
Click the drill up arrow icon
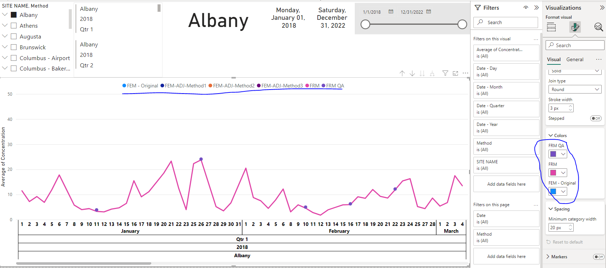(x=402, y=73)
